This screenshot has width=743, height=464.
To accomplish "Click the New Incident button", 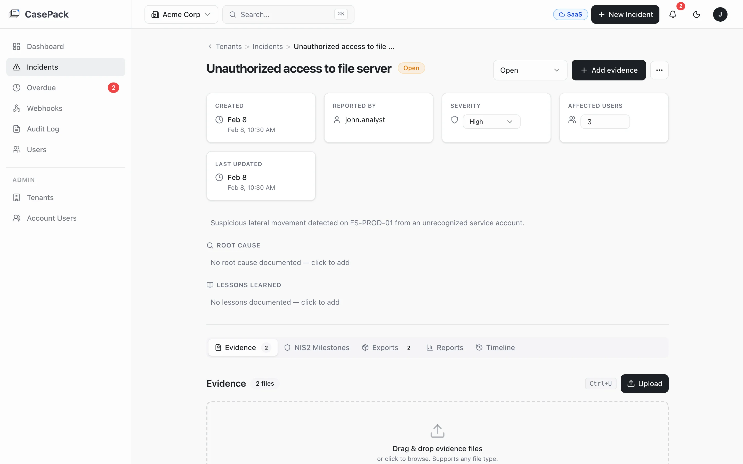I will tap(625, 14).
